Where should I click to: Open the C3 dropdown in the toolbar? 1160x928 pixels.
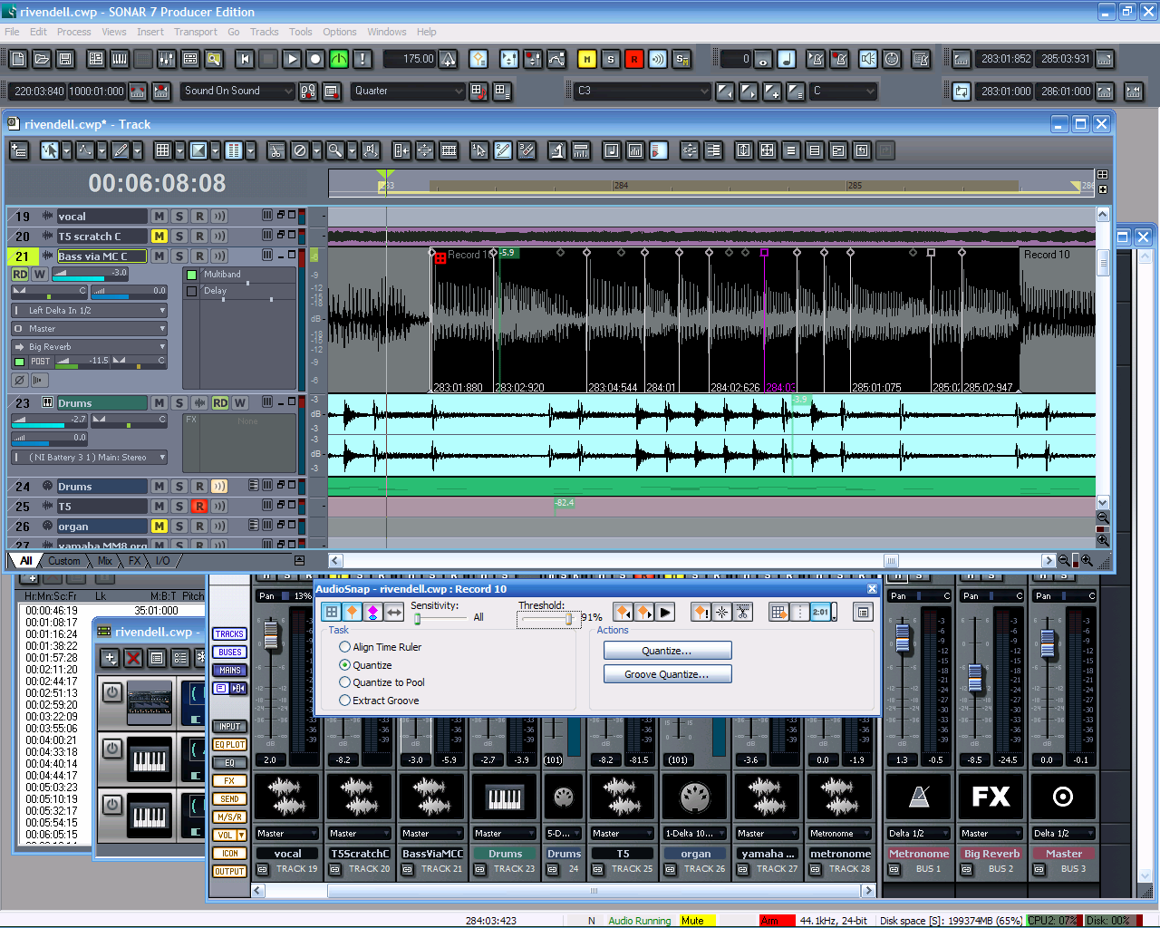[643, 92]
